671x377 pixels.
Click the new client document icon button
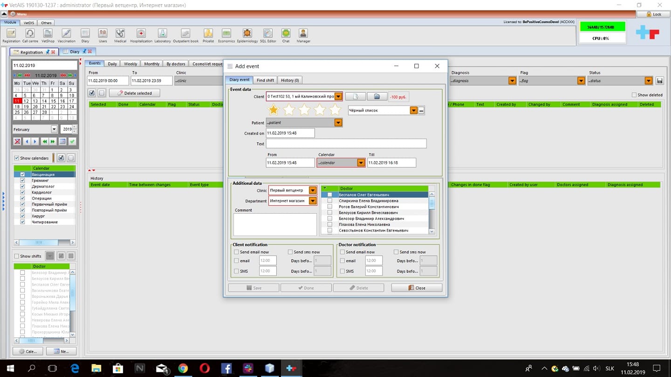point(355,96)
